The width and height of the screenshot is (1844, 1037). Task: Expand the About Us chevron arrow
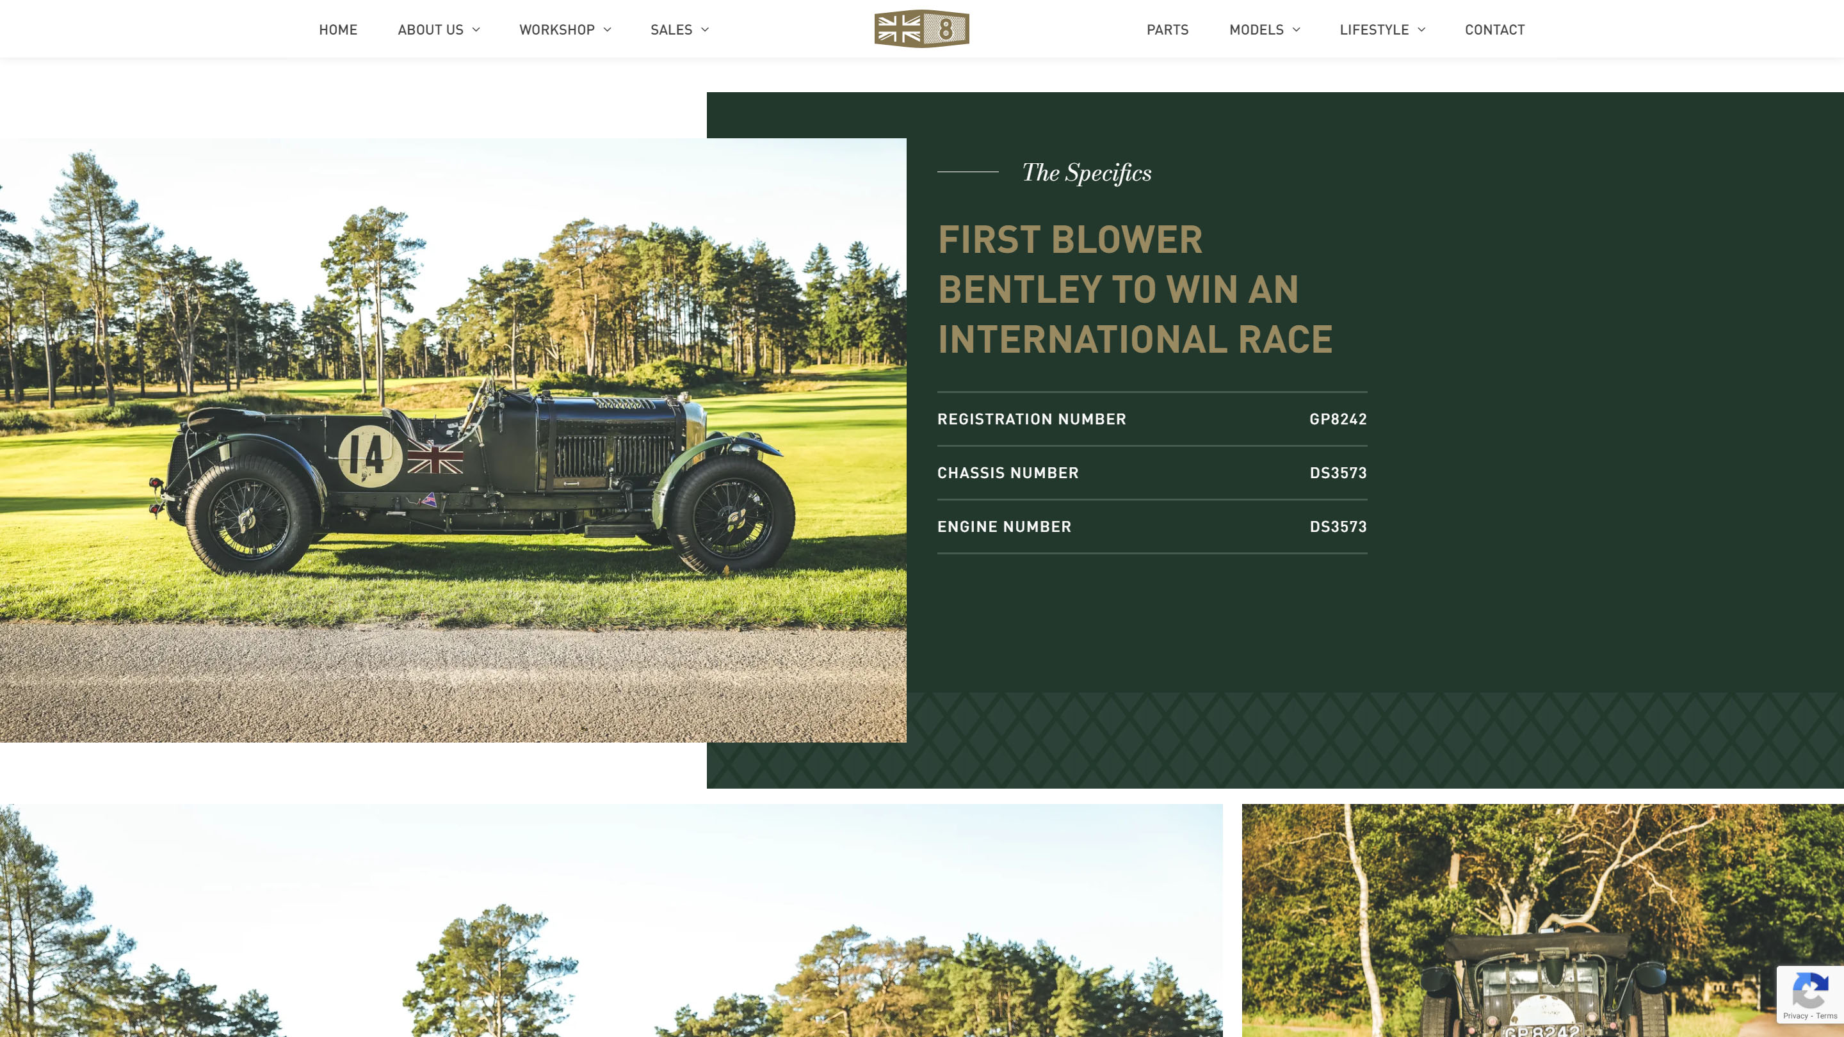point(476,29)
